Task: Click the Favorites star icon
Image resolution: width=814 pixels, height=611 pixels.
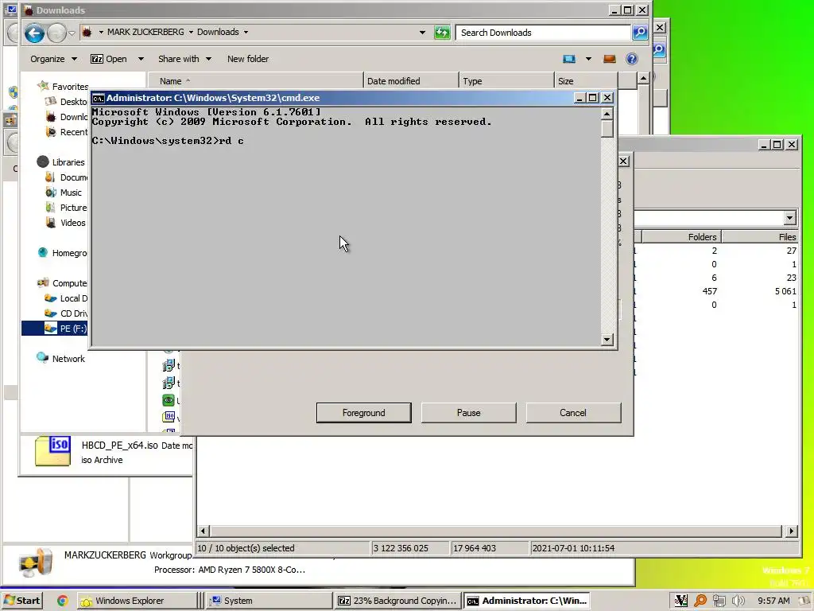Action: point(43,86)
